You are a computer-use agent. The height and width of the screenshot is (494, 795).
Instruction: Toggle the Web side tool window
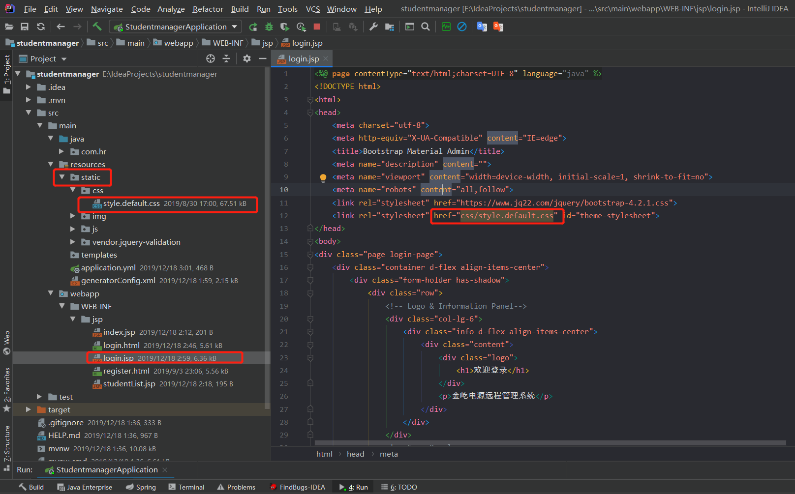6,343
